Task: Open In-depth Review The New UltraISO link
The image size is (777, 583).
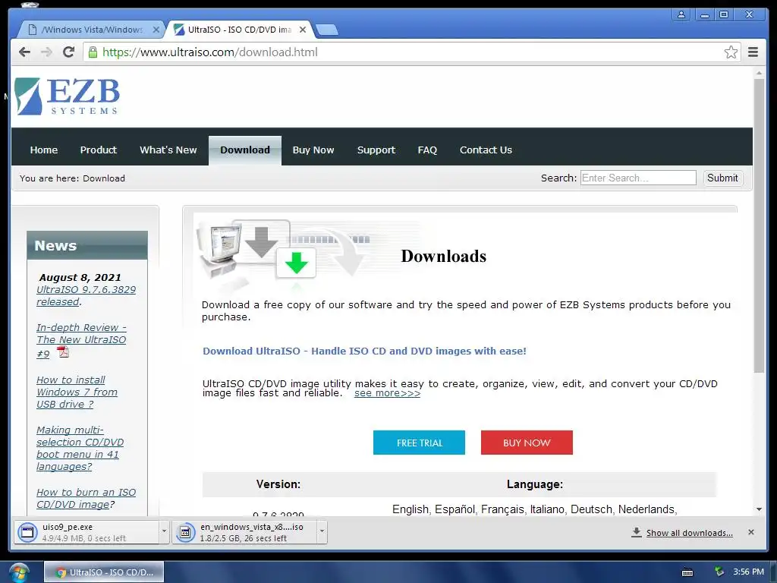Action: click(81, 341)
